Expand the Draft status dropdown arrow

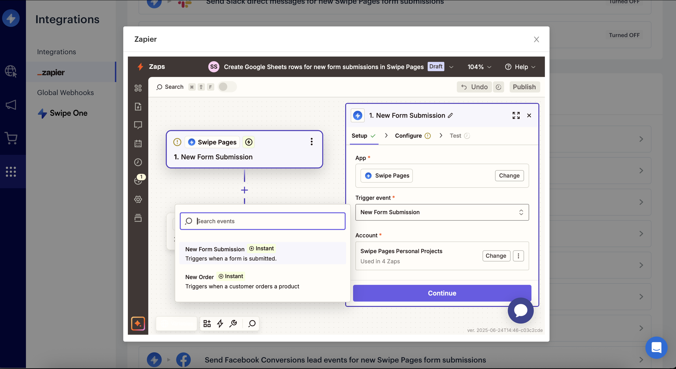451,67
